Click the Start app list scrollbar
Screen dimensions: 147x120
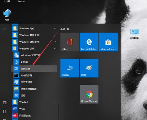pyautogui.click(x=59, y=112)
